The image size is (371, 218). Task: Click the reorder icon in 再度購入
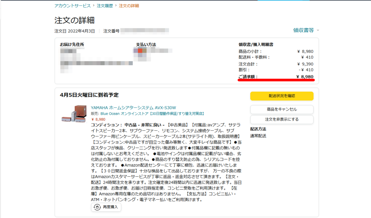coord(97,207)
